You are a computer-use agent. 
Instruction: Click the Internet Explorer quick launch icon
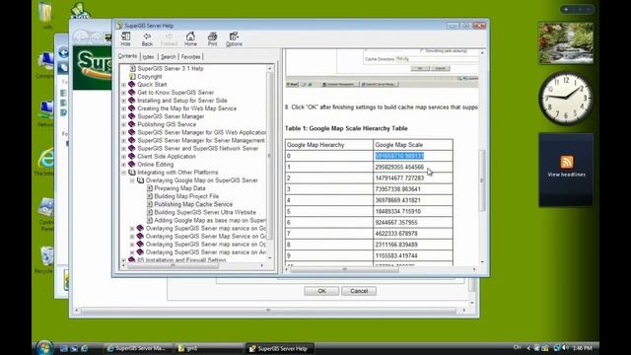pyautogui.click(x=84, y=348)
